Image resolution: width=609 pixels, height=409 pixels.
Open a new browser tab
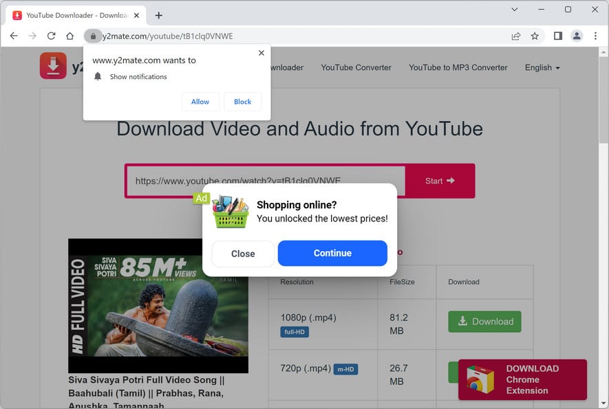pos(159,15)
